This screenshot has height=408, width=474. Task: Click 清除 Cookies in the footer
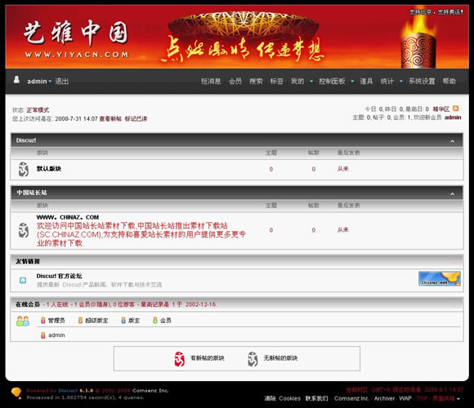282,398
